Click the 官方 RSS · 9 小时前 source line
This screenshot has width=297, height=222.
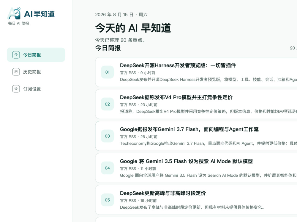pos(138,73)
